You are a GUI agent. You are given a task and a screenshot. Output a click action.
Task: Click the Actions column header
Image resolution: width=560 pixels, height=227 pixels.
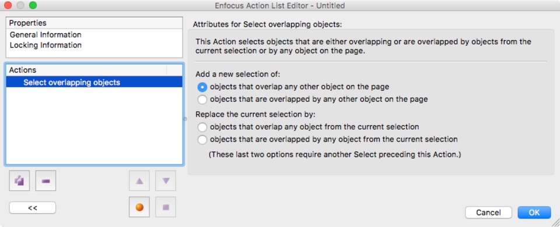(86, 70)
